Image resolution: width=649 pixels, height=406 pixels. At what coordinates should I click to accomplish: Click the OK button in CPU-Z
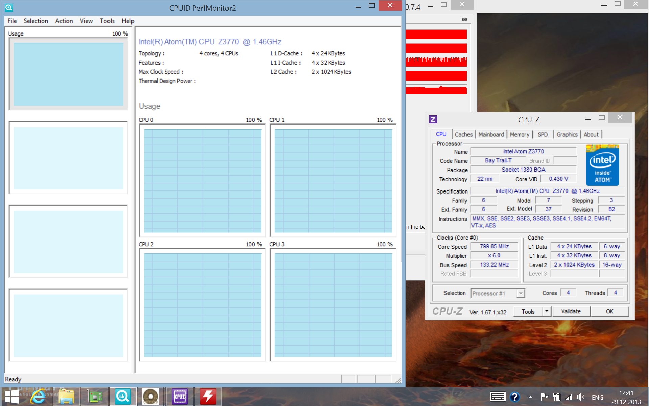(x=609, y=312)
